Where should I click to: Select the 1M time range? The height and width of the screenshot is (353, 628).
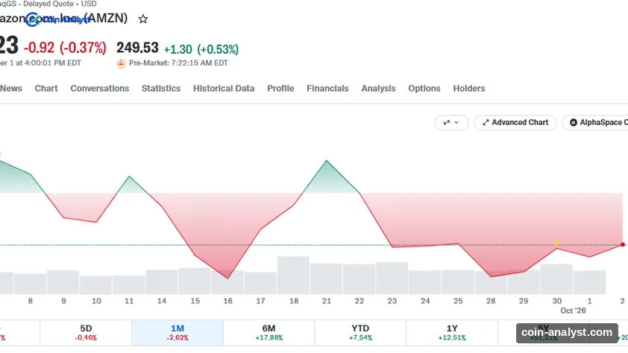point(178,333)
